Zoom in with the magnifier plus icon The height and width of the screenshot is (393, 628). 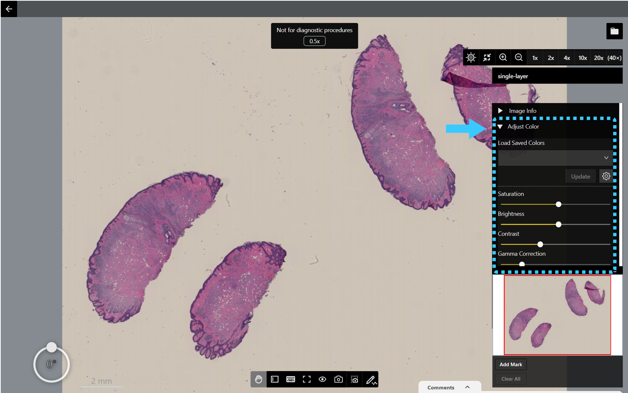[x=503, y=57]
